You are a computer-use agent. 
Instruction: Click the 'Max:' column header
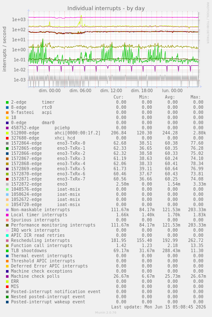click(x=195, y=97)
